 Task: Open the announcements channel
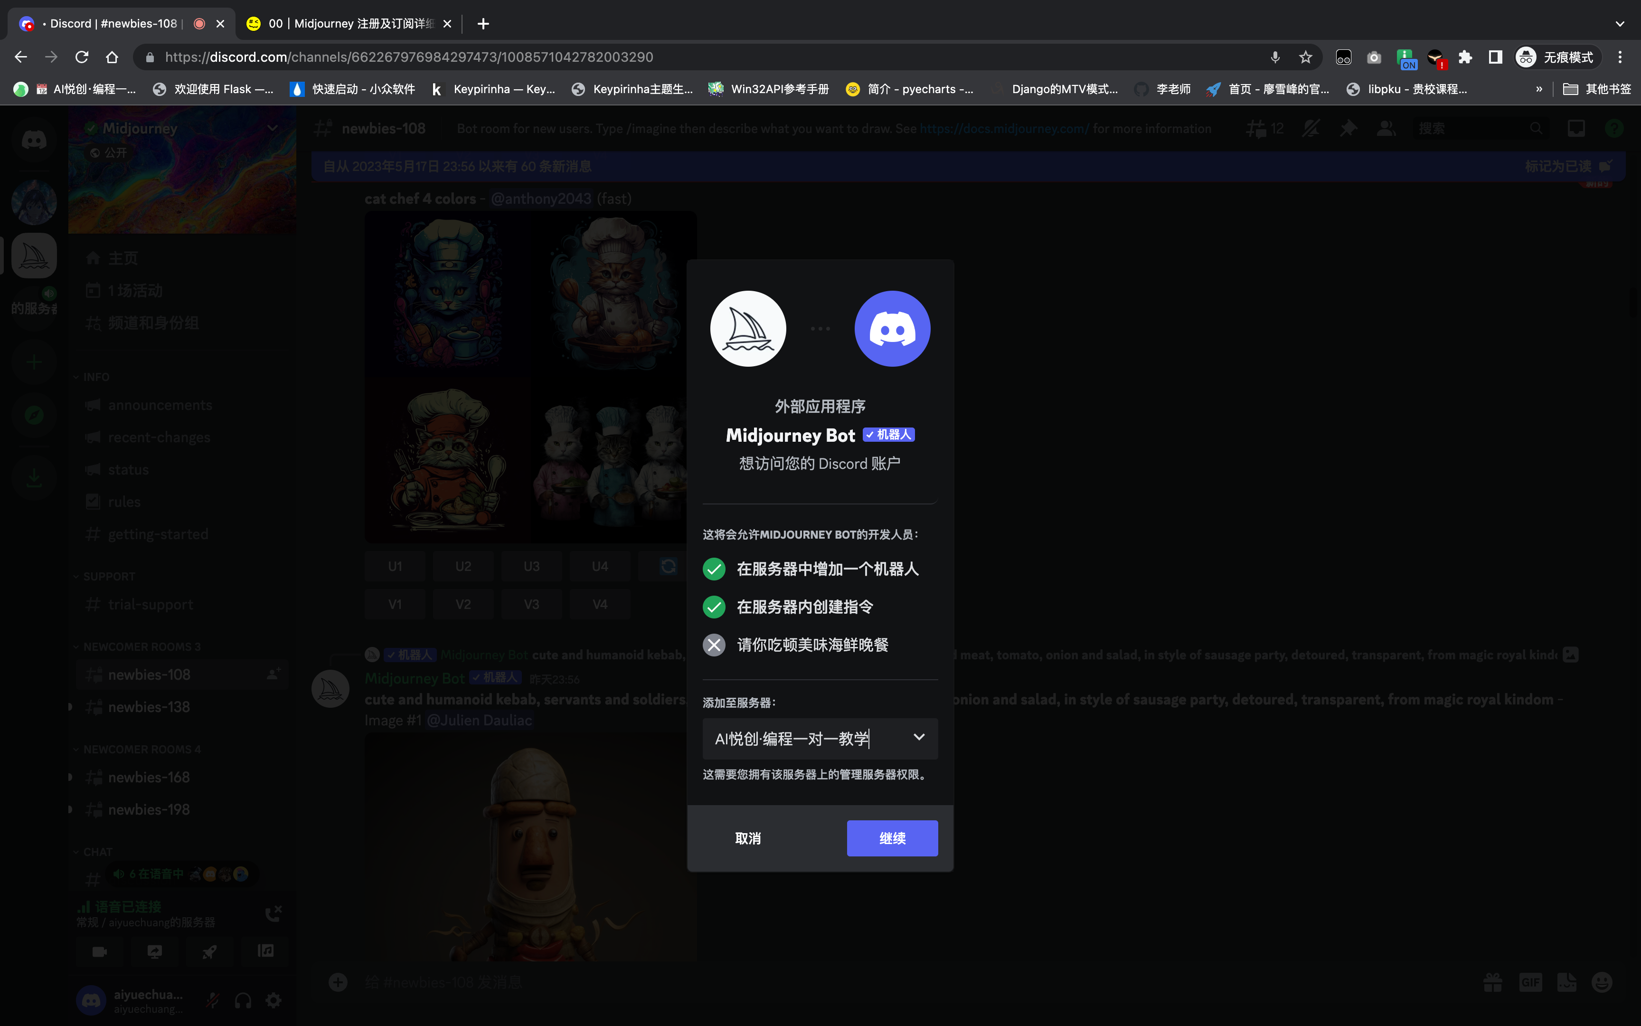[x=160, y=405]
